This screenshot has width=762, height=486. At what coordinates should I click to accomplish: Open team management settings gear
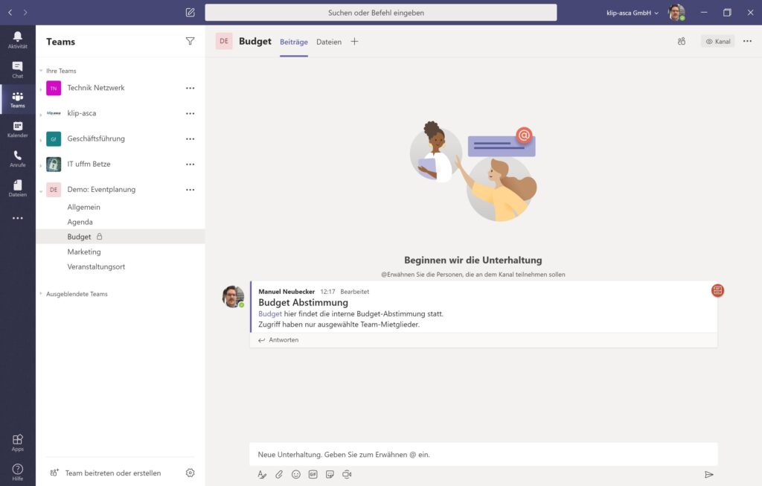coord(190,473)
